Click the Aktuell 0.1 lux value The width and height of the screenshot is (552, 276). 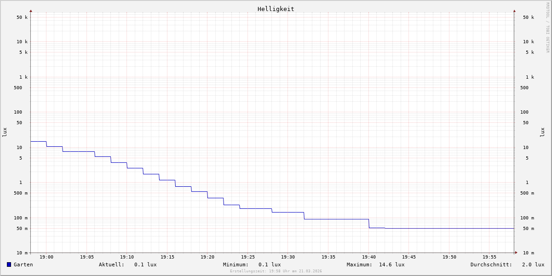[x=145, y=264]
